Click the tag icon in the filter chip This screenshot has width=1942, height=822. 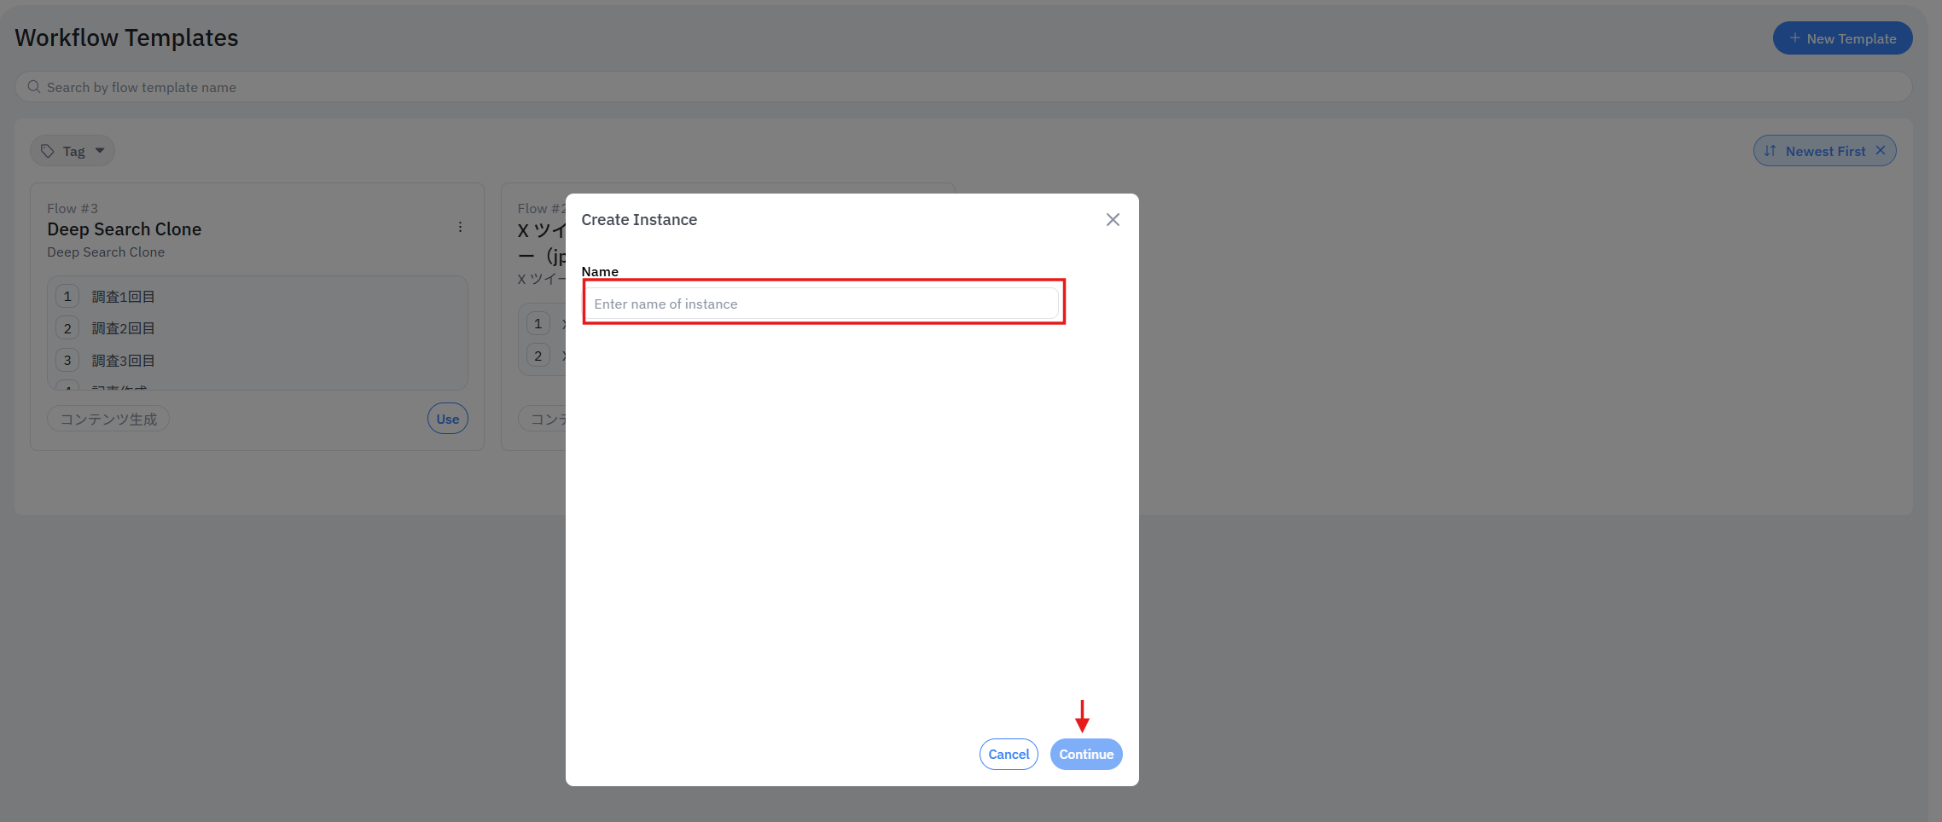coord(48,151)
